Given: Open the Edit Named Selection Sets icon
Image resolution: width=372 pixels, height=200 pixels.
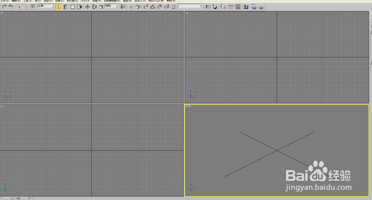Looking at the screenshot, I should coord(174,7).
